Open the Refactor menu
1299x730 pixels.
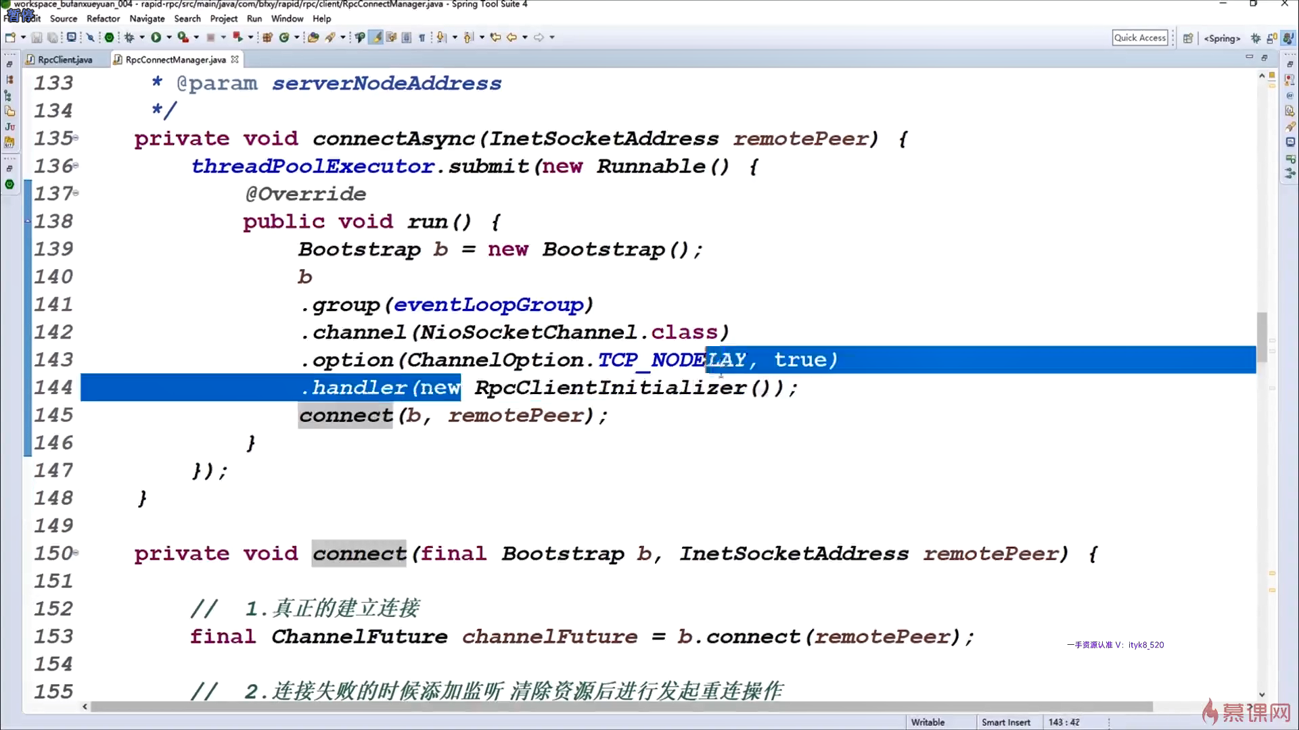coord(103,19)
